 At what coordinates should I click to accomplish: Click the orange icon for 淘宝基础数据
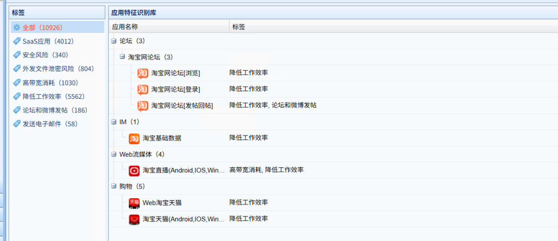coord(134,139)
